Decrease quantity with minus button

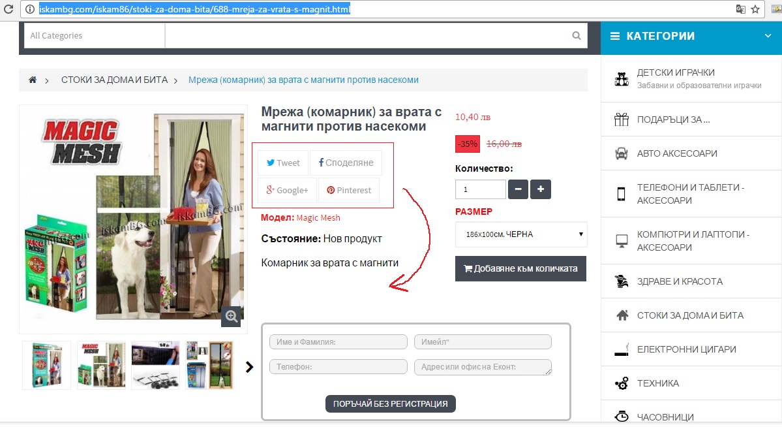pyautogui.click(x=518, y=189)
